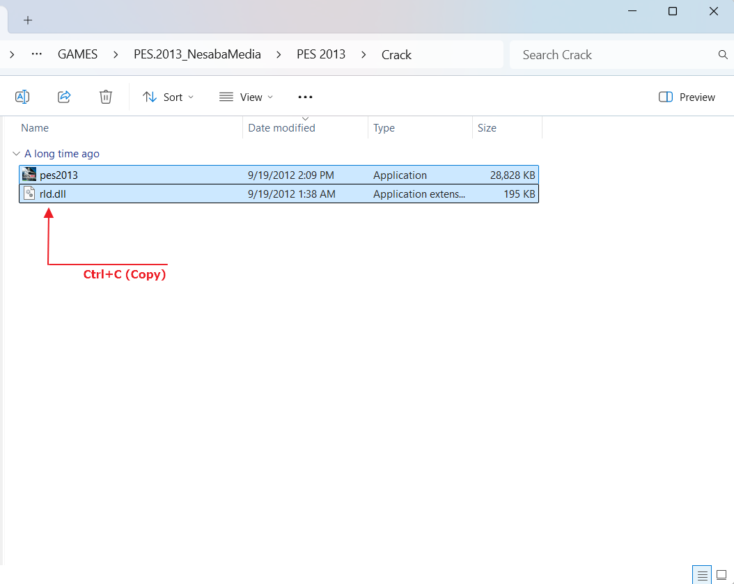Image resolution: width=734 pixels, height=584 pixels.
Task: Expand the chevron after PES.2013_NesabaMedia breadcrumb
Action: click(x=279, y=55)
